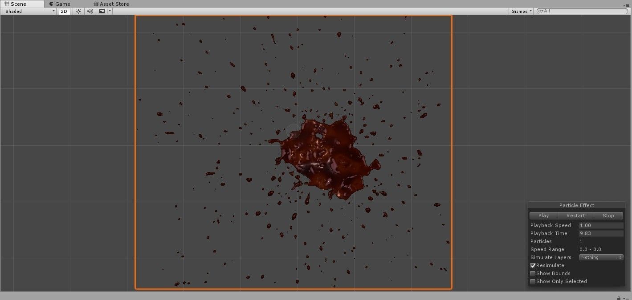The width and height of the screenshot is (632, 300).
Task: Click Play in Particle Effect panel
Action: coord(543,216)
